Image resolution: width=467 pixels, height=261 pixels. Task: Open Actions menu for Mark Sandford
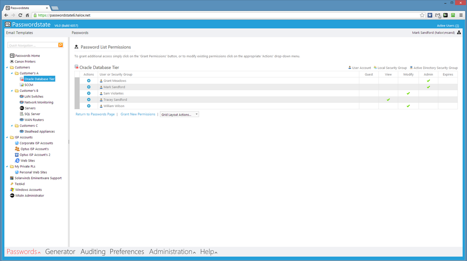[89, 87]
